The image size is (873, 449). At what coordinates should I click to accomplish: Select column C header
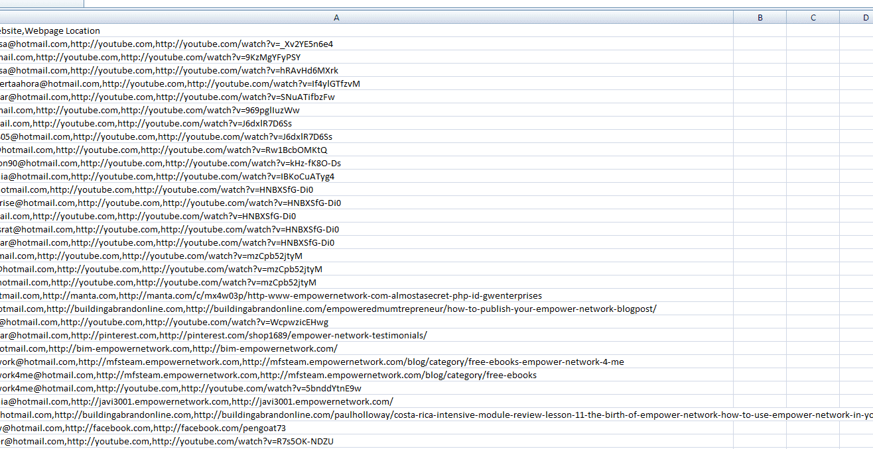(813, 18)
